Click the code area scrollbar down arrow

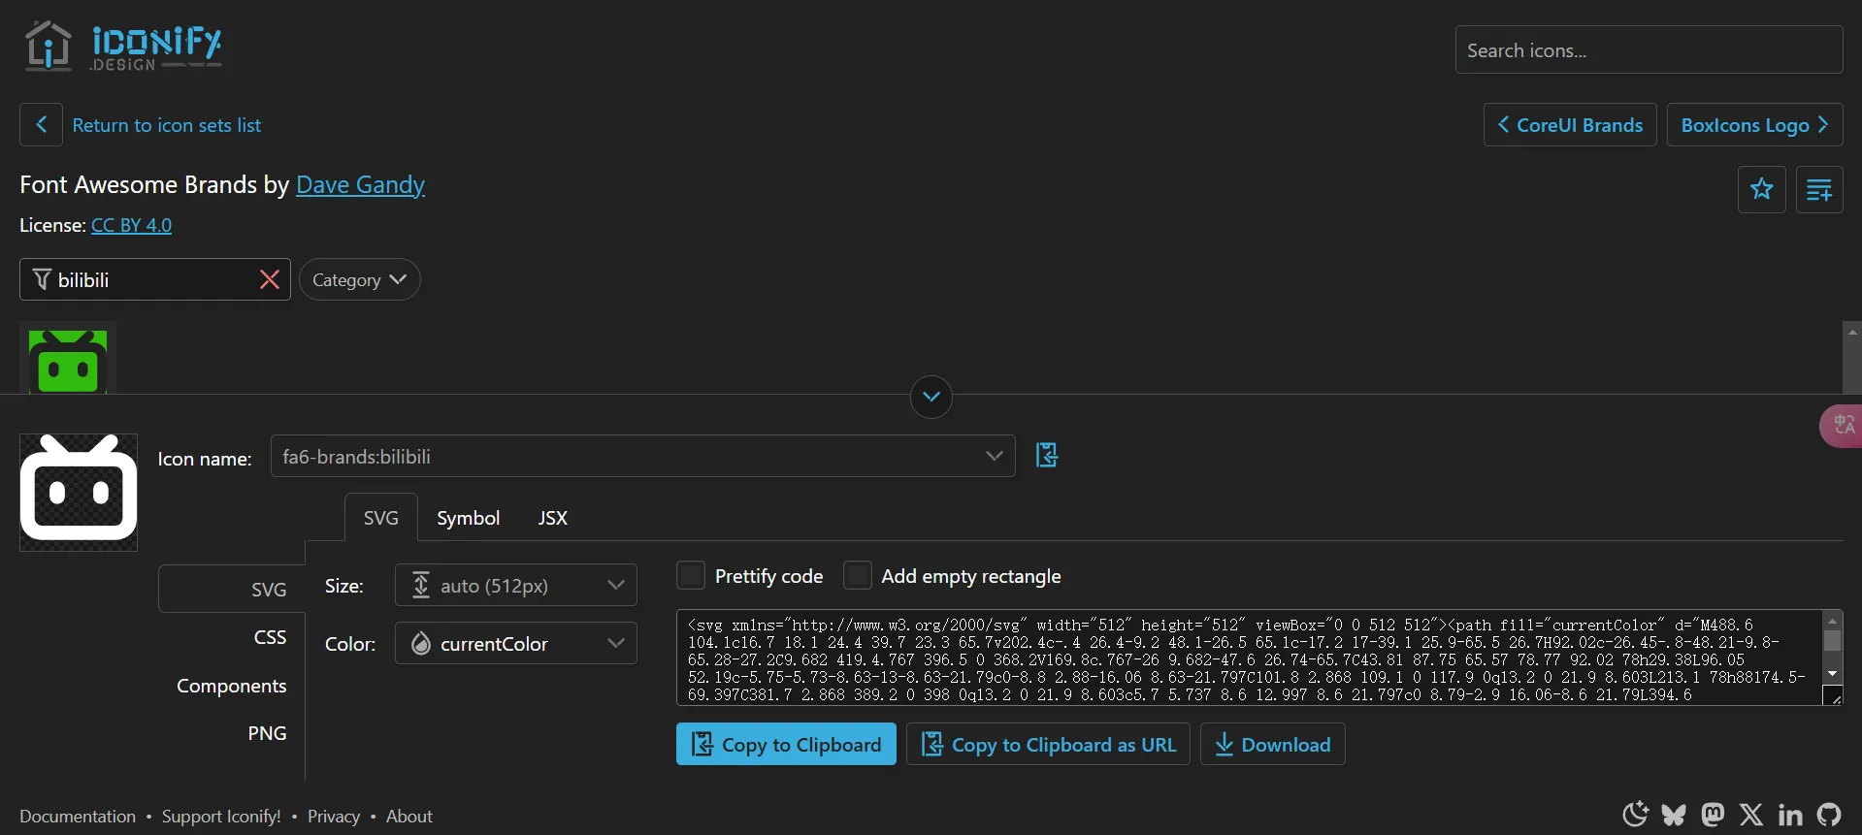(x=1832, y=674)
